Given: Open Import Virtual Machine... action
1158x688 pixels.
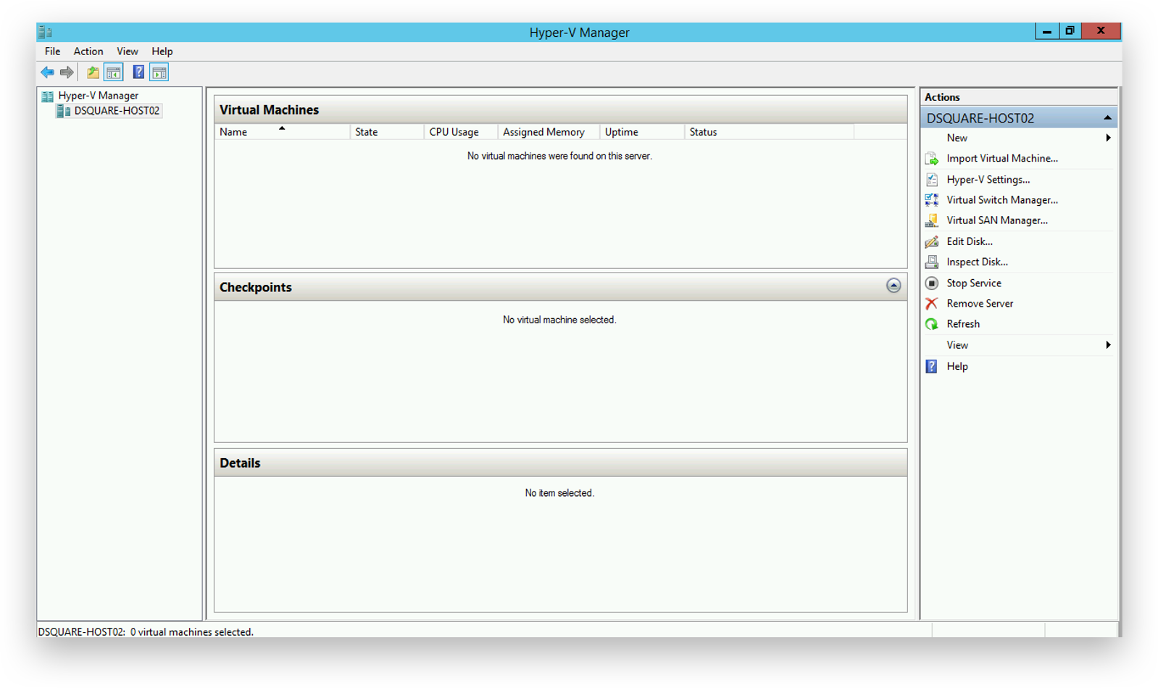Looking at the screenshot, I should tap(1002, 159).
